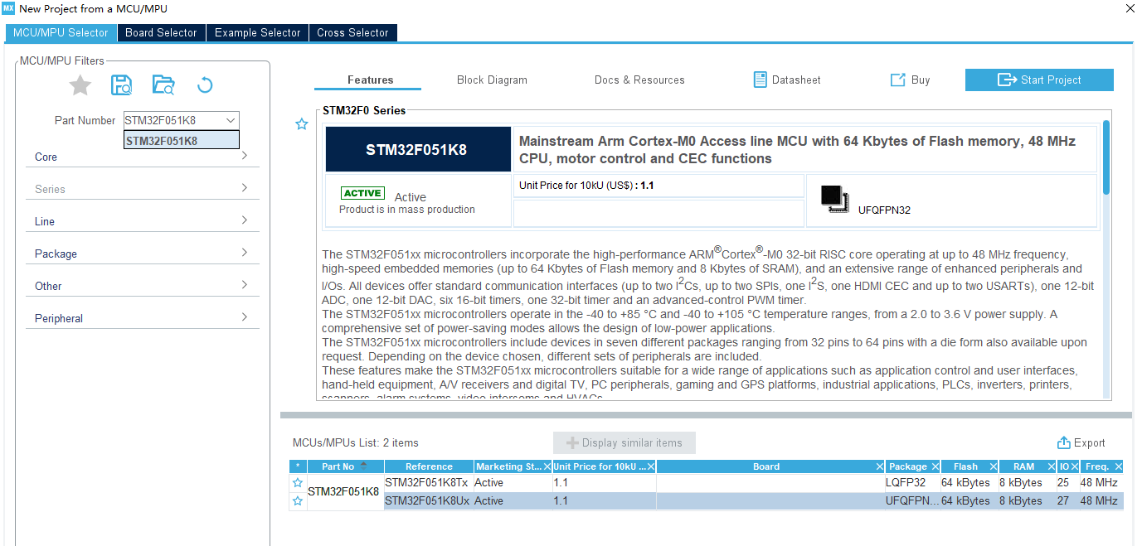Viewport: 1142px width, 546px height.
Task: Click Display similar items button
Action: coord(624,442)
